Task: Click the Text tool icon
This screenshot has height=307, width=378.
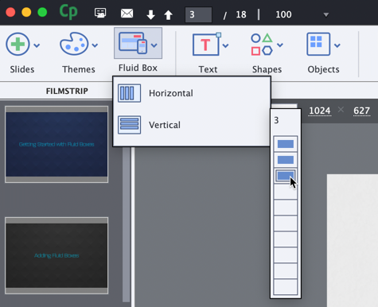Action: (x=207, y=44)
